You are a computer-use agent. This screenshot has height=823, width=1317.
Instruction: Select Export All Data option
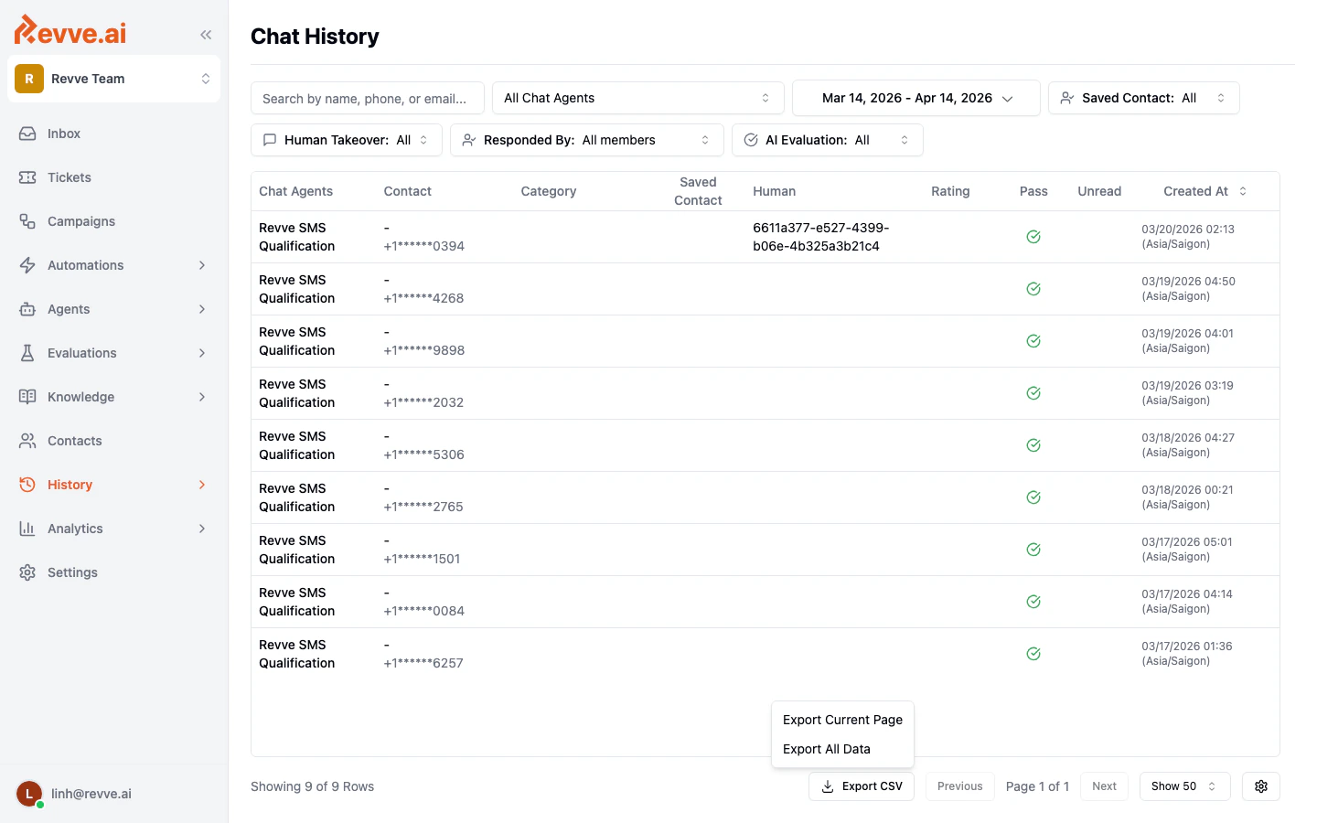(842, 749)
